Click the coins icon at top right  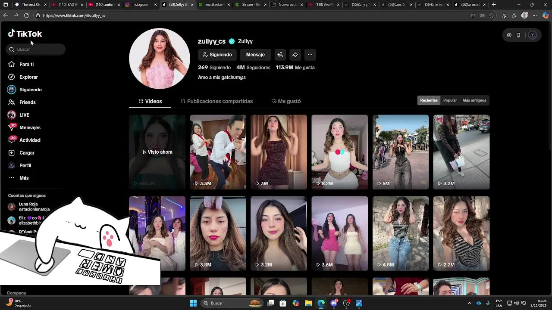click(509, 35)
